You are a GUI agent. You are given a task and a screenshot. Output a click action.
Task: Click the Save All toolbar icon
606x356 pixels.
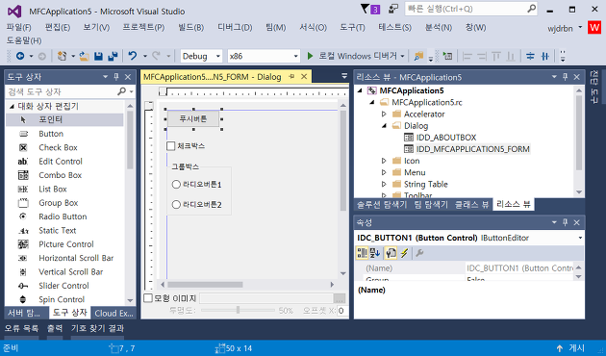click(113, 57)
